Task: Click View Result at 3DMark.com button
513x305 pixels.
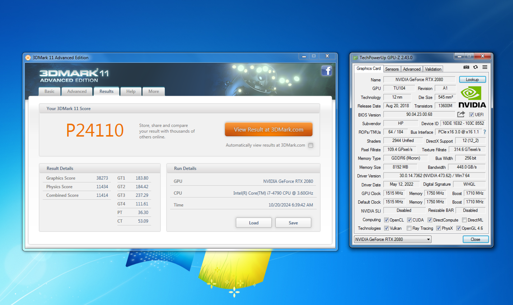Action: click(x=269, y=130)
